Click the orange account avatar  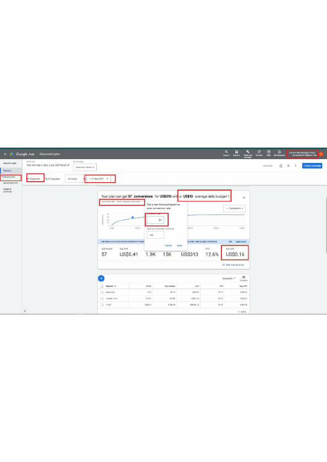[x=321, y=154]
